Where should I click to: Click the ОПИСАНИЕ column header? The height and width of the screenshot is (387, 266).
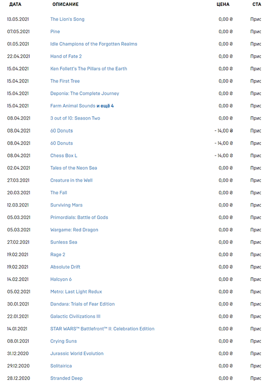[x=65, y=4]
